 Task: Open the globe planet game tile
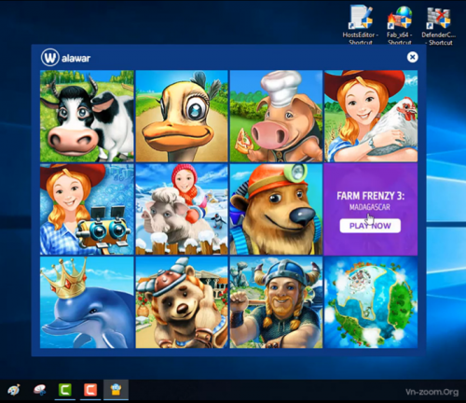371,302
